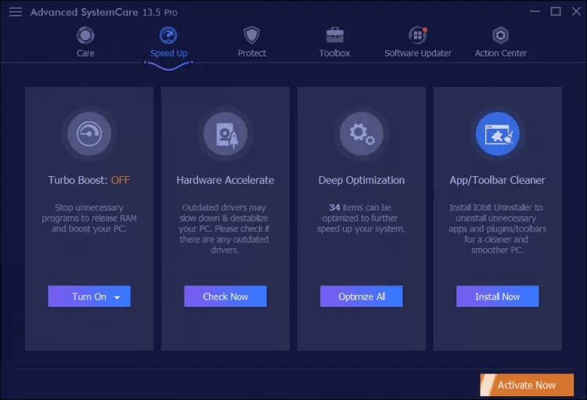Click the Hardware Accelerate disk rocket icon
Viewport: 587px width, 400px height.
point(225,134)
